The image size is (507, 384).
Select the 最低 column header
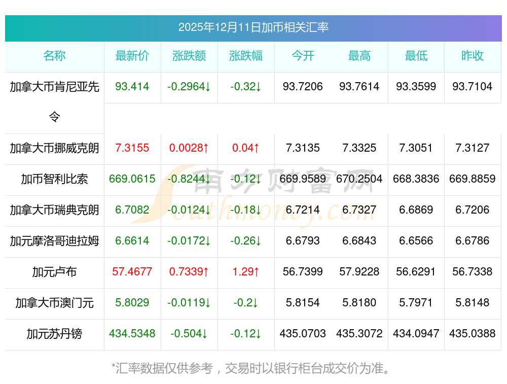(416, 56)
